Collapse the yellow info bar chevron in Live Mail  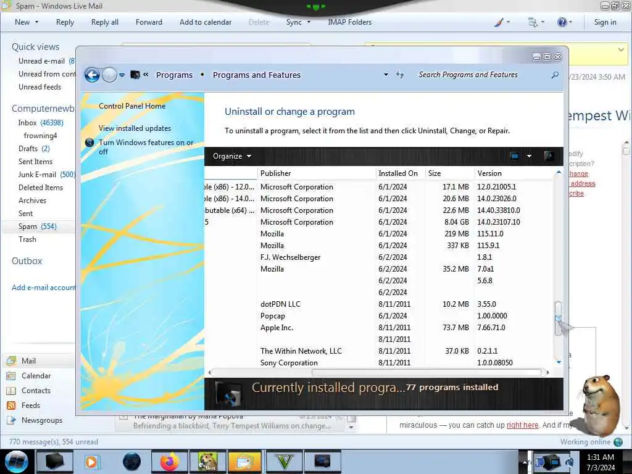(x=621, y=49)
